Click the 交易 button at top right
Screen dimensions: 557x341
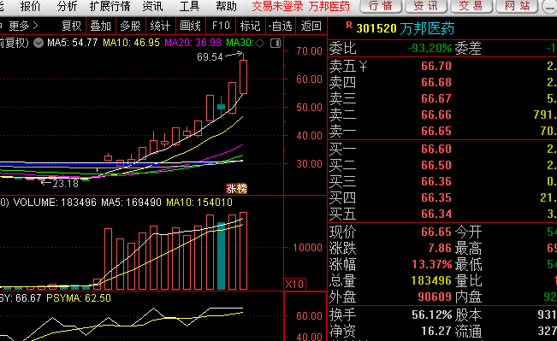click(471, 6)
